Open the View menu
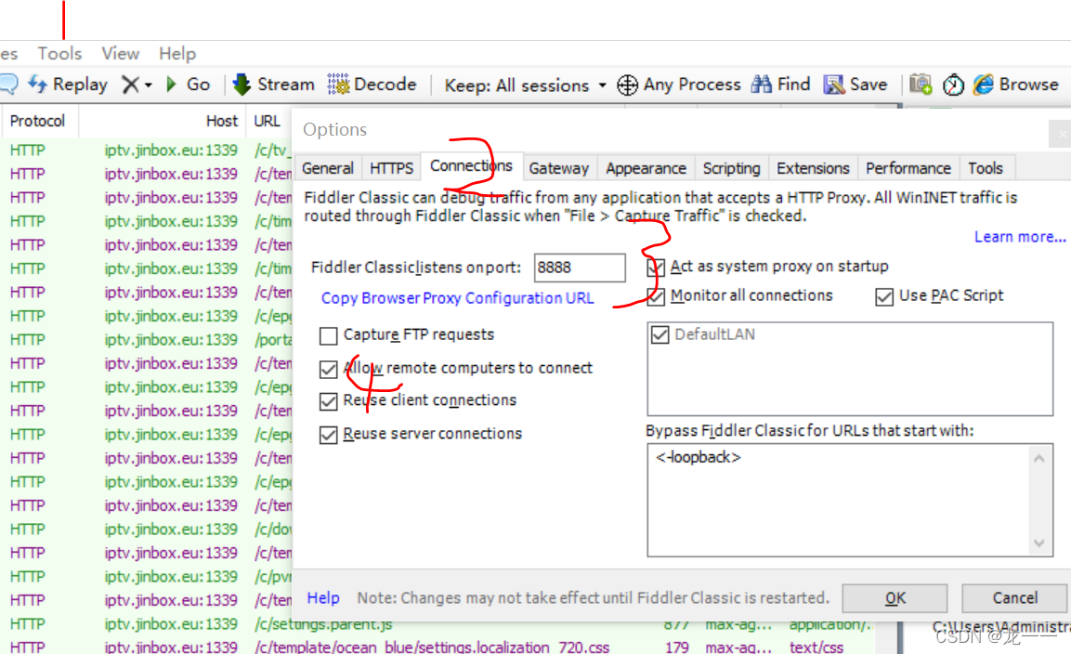Screen dimensions: 1071x654 (120, 53)
